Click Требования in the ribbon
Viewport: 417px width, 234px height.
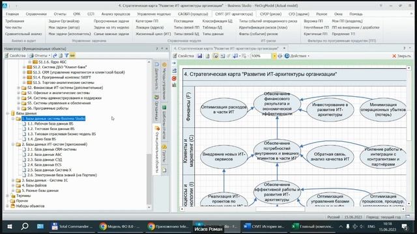point(14,21)
